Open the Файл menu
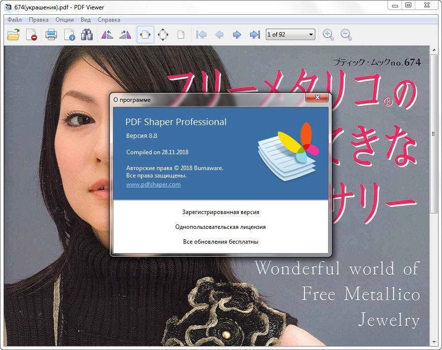442x350 pixels. click(x=14, y=20)
